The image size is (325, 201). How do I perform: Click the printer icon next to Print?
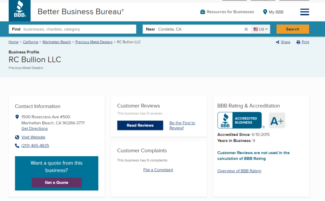click(298, 42)
